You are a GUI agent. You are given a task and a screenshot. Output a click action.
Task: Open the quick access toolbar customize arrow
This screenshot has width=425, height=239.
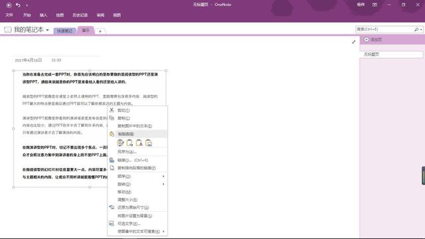[x=27, y=5]
